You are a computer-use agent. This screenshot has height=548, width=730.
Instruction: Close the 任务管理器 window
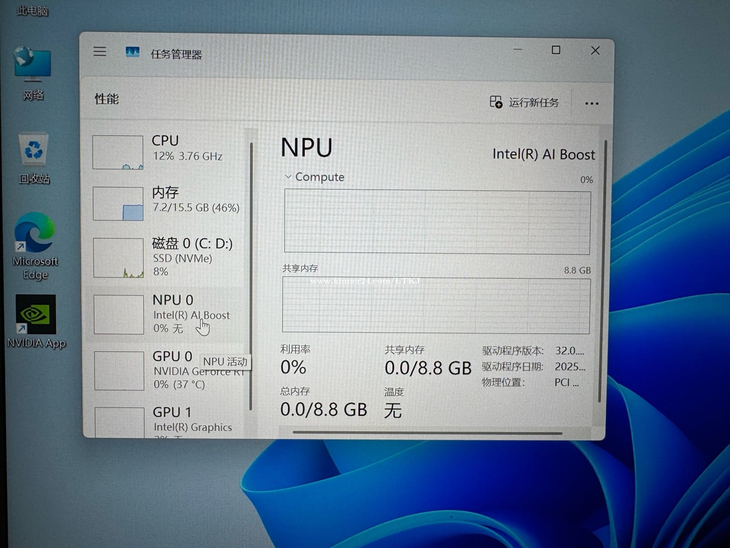595,51
